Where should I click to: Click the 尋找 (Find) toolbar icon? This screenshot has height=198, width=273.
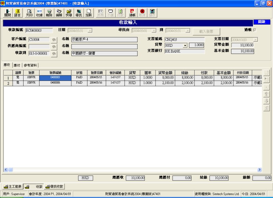(79, 13)
